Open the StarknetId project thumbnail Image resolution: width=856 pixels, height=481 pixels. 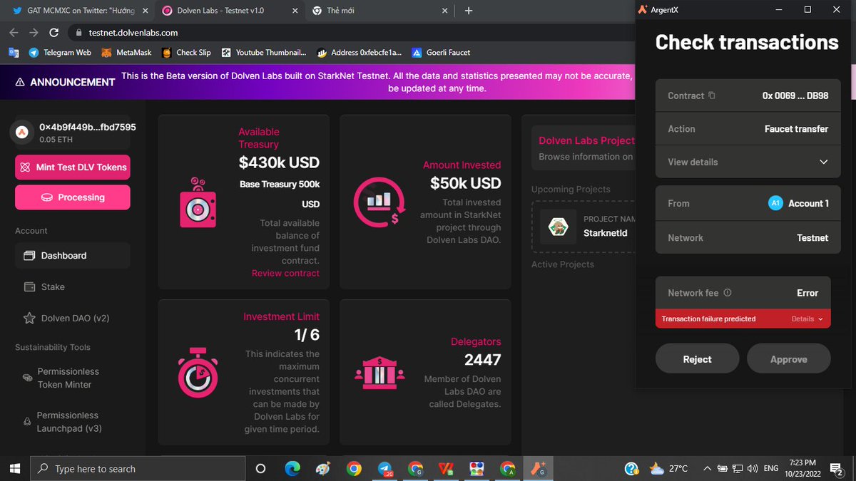pyautogui.click(x=558, y=227)
